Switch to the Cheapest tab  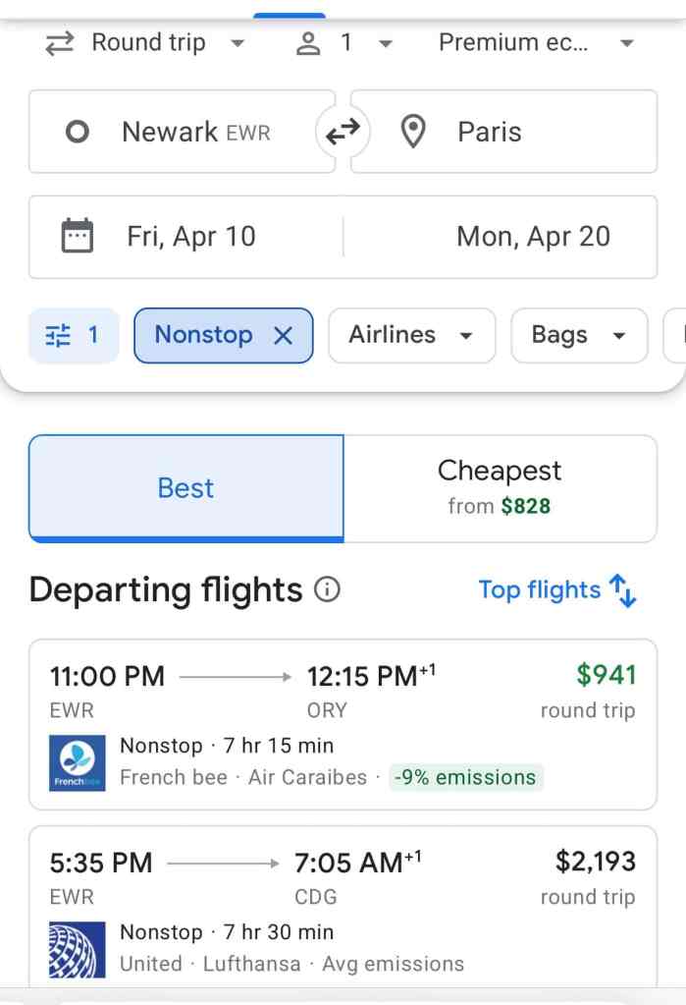pyautogui.click(x=500, y=488)
